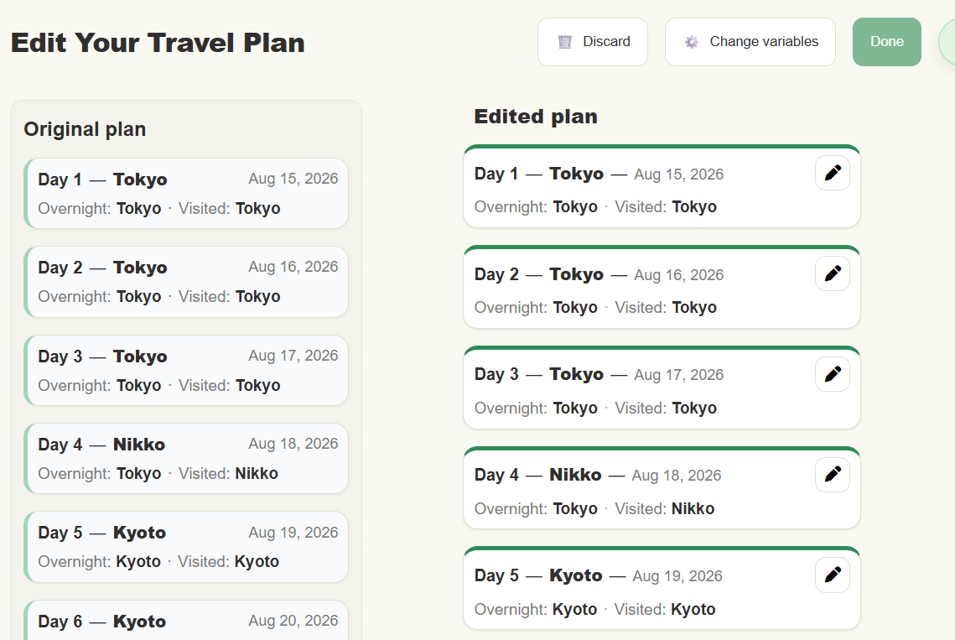955x640 pixels.
Task: Click the gear icon next to Change variables
Action: tap(691, 41)
